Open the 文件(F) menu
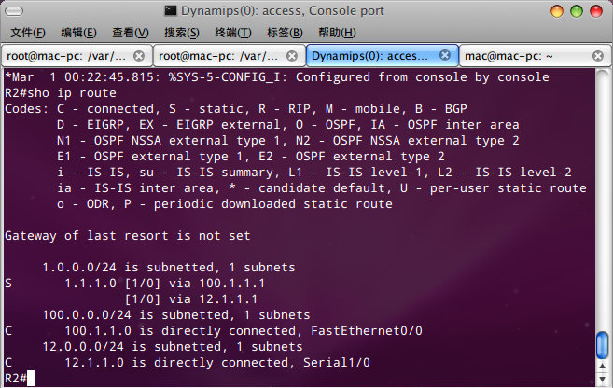The height and width of the screenshot is (388, 613). (x=28, y=33)
